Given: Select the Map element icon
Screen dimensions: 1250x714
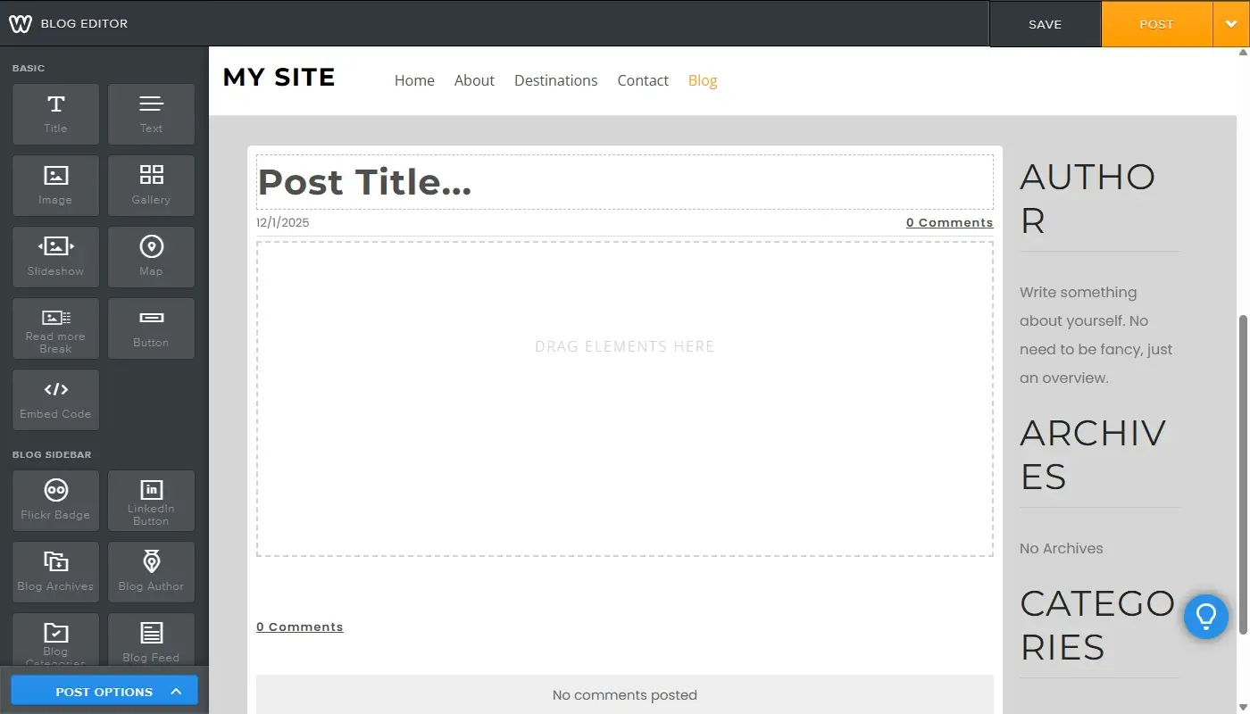Looking at the screenshot, I should pyautogui.click(x=151, y=256).
